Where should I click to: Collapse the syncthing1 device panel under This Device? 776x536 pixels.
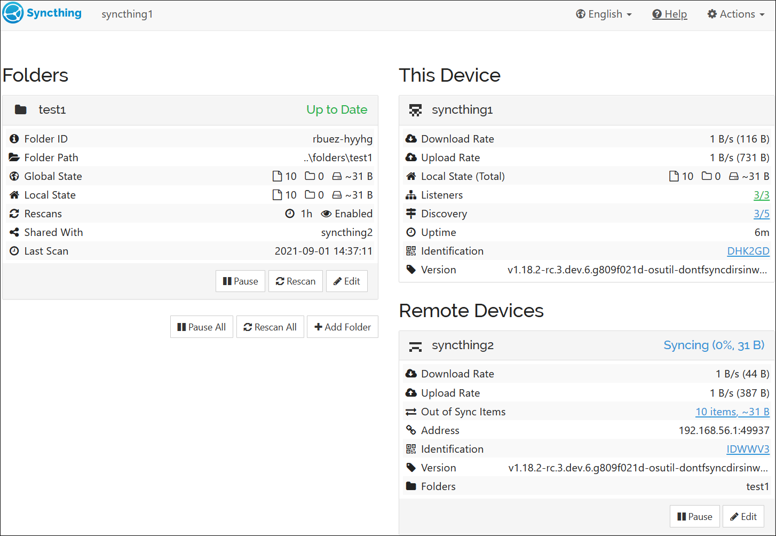point(587,110)
